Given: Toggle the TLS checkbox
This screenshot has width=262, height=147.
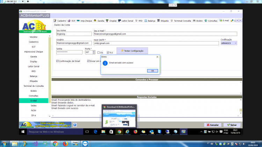Looking at the screenshot, I should coord(108,53).
